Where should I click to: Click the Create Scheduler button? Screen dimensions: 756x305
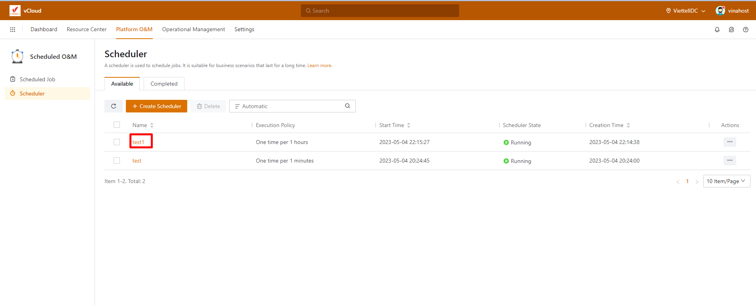click(156, 106)
